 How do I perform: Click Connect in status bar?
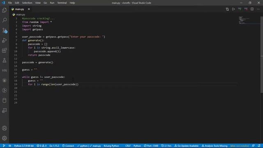[68, 146]
